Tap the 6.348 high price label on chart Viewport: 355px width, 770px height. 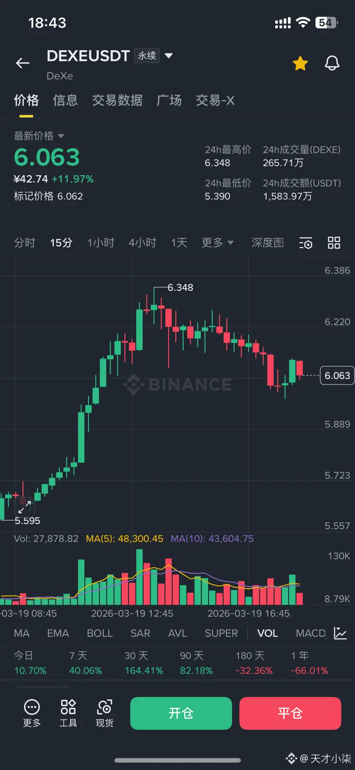coord(180,287)
